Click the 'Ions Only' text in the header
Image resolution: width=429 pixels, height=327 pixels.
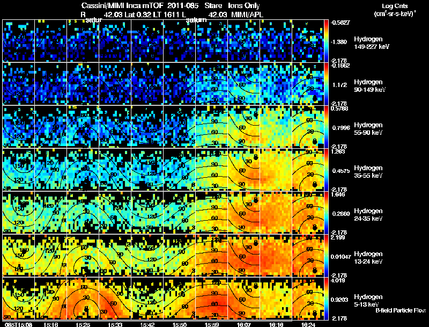[x=244, y=5]
